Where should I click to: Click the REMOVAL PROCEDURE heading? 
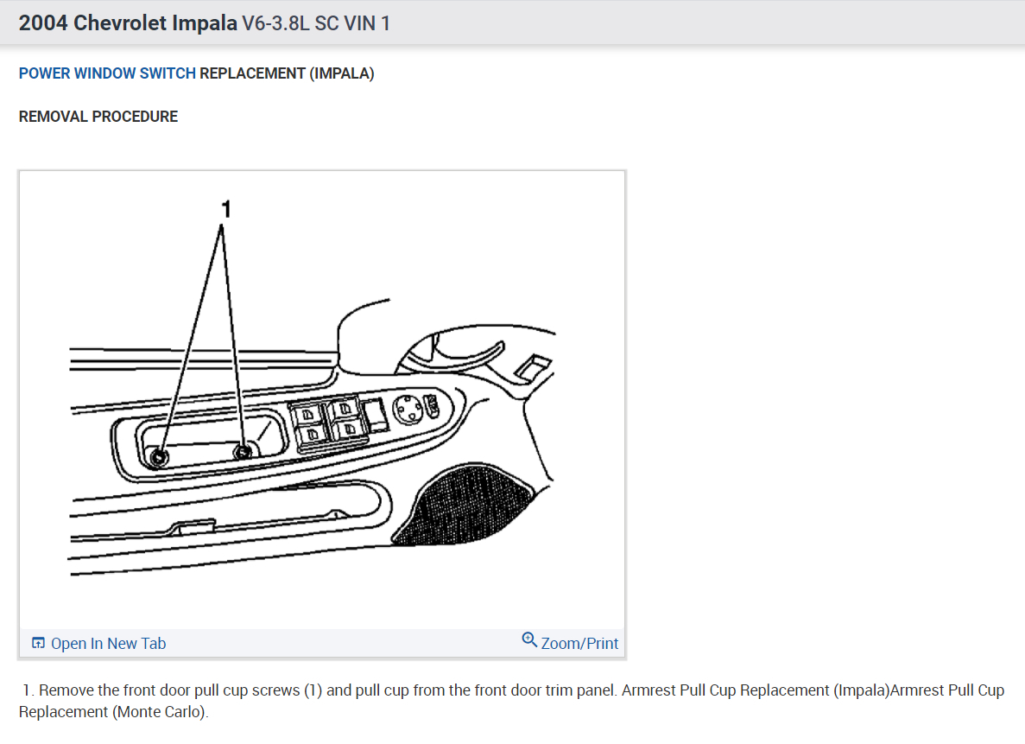click(98, 117)
